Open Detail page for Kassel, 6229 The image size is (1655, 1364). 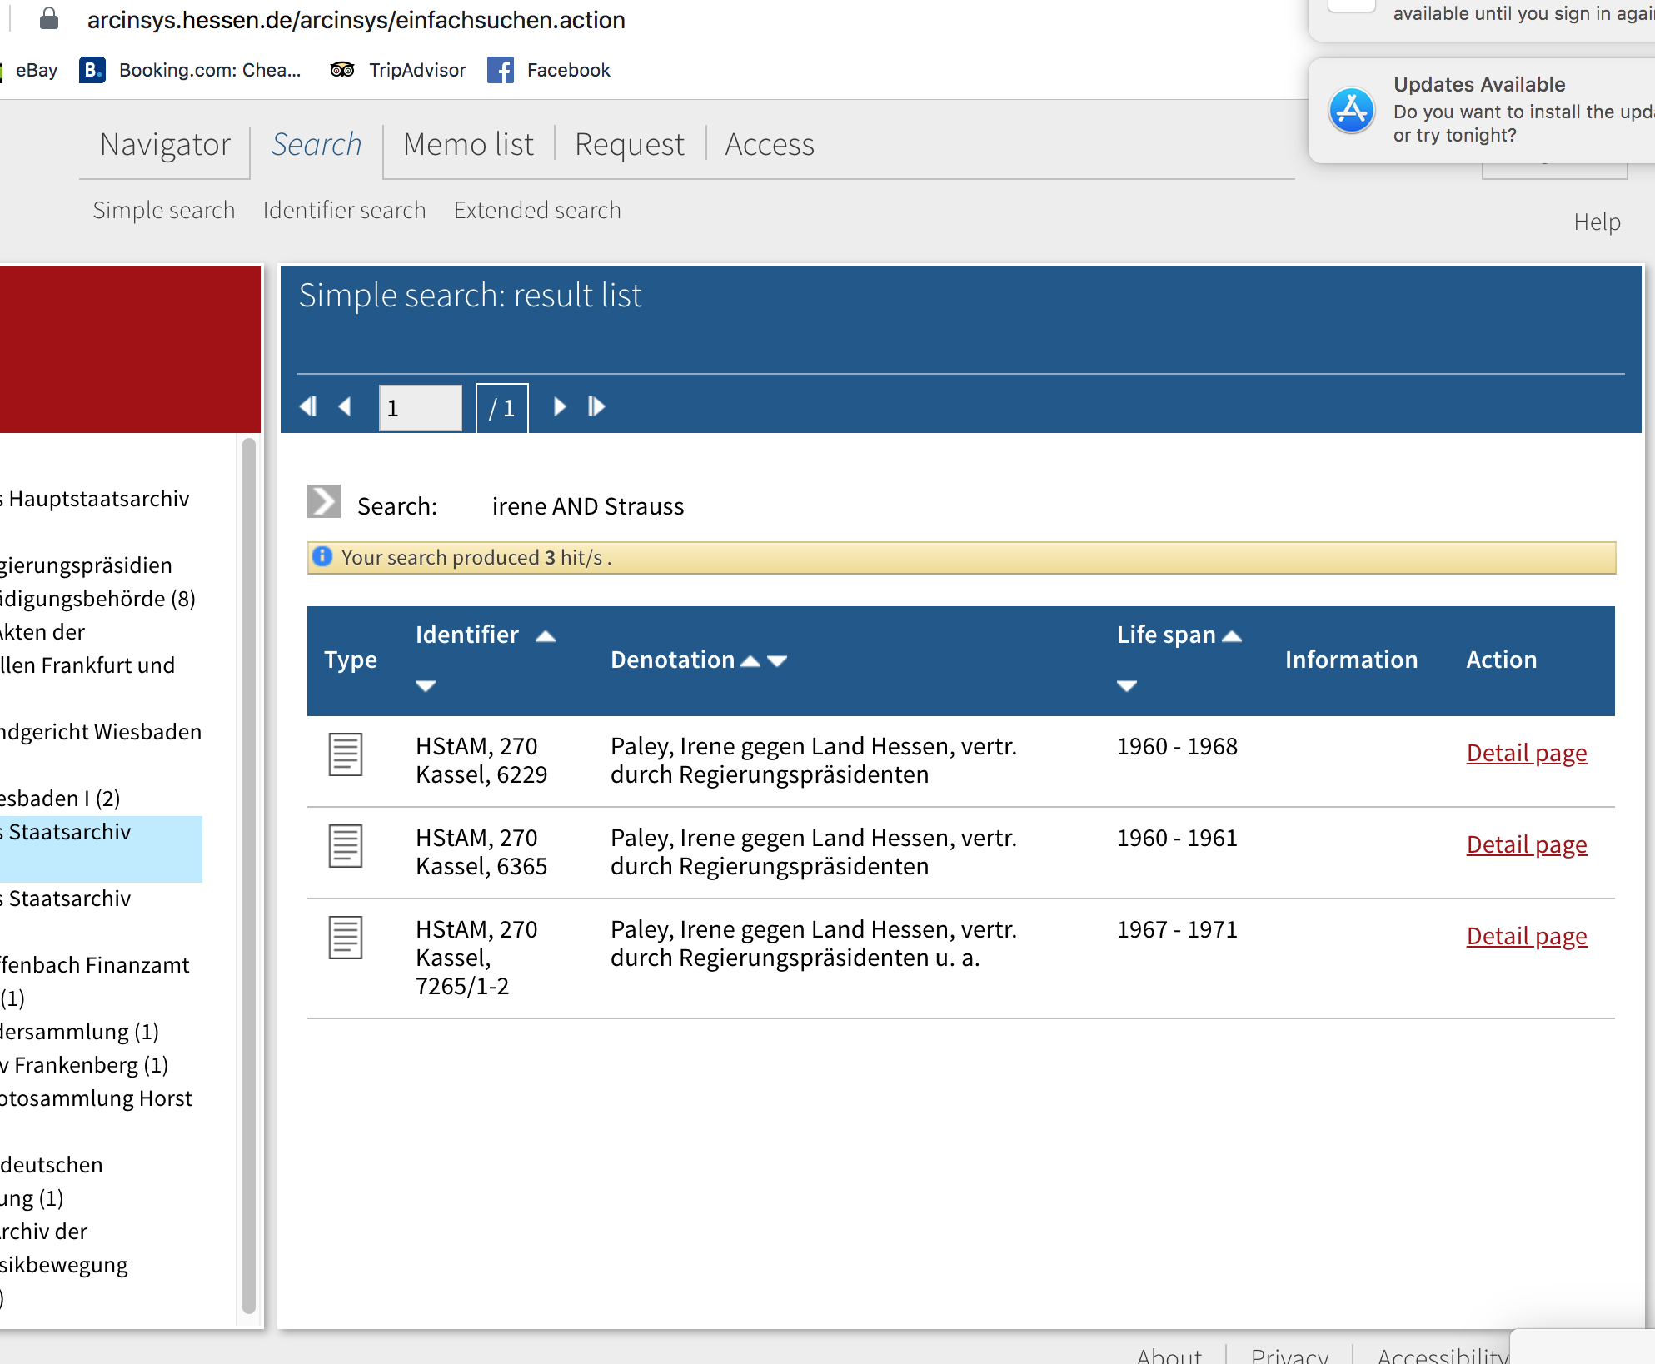tap(1526, 753)
